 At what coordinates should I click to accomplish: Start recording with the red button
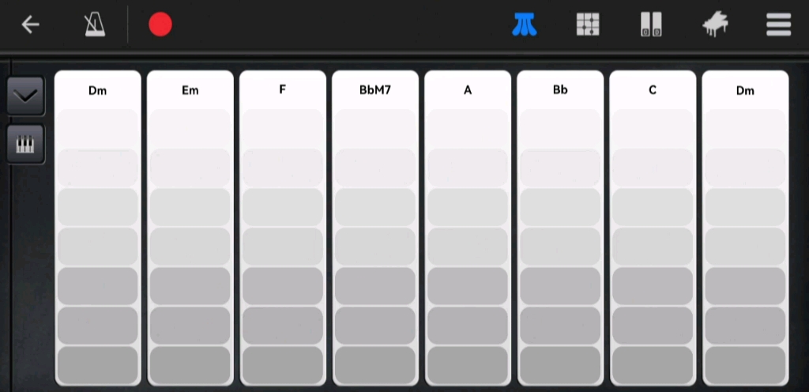point(160,24)
